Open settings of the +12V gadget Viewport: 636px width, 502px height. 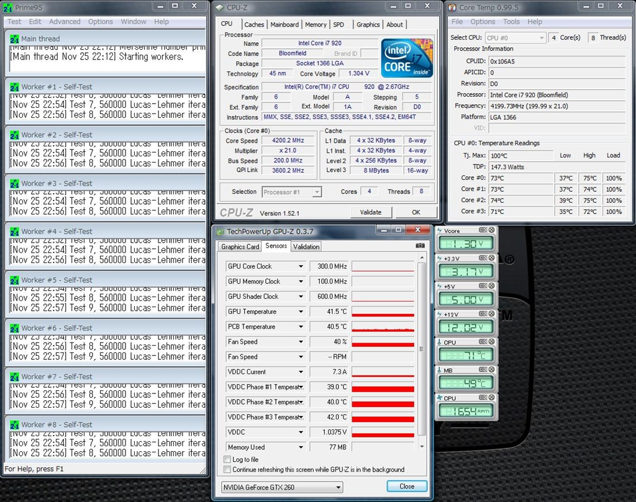483,315
